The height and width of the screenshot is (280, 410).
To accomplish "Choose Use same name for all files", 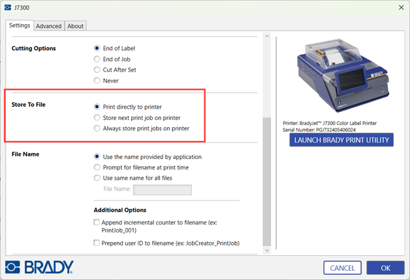I will click(x=97, y=178).
